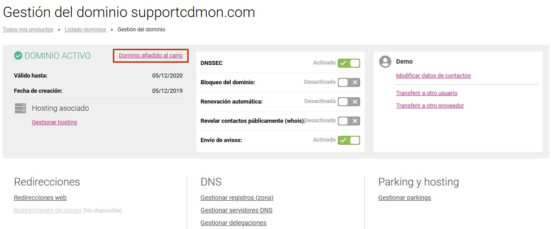Open the Dominio añadido al carro link

tap(151, 56)
